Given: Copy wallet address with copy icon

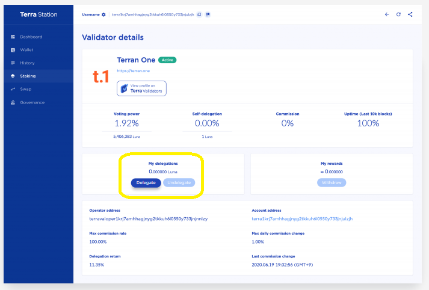Looking at the screenshot, I should point(199,14).
